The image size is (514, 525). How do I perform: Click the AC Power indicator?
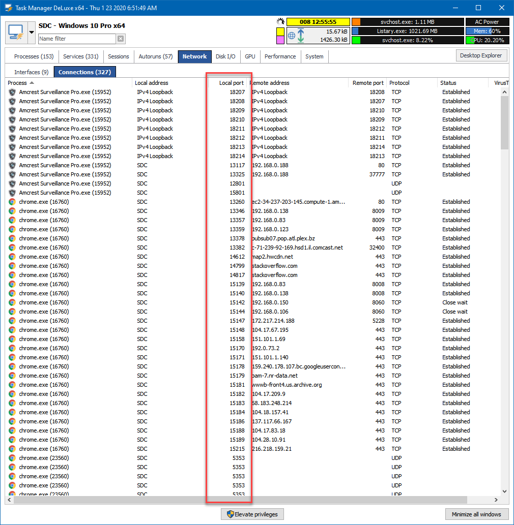(487, 22)
